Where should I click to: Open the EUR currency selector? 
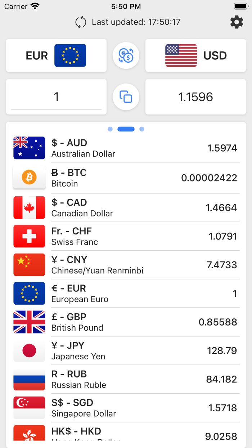56,55
